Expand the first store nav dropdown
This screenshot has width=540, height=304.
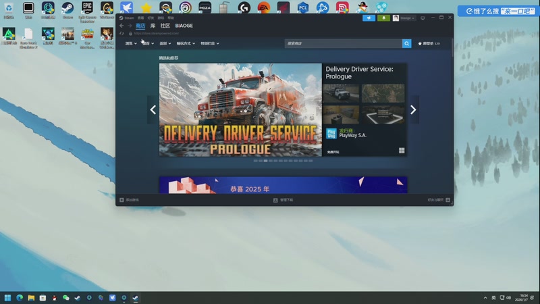point(131,43)
